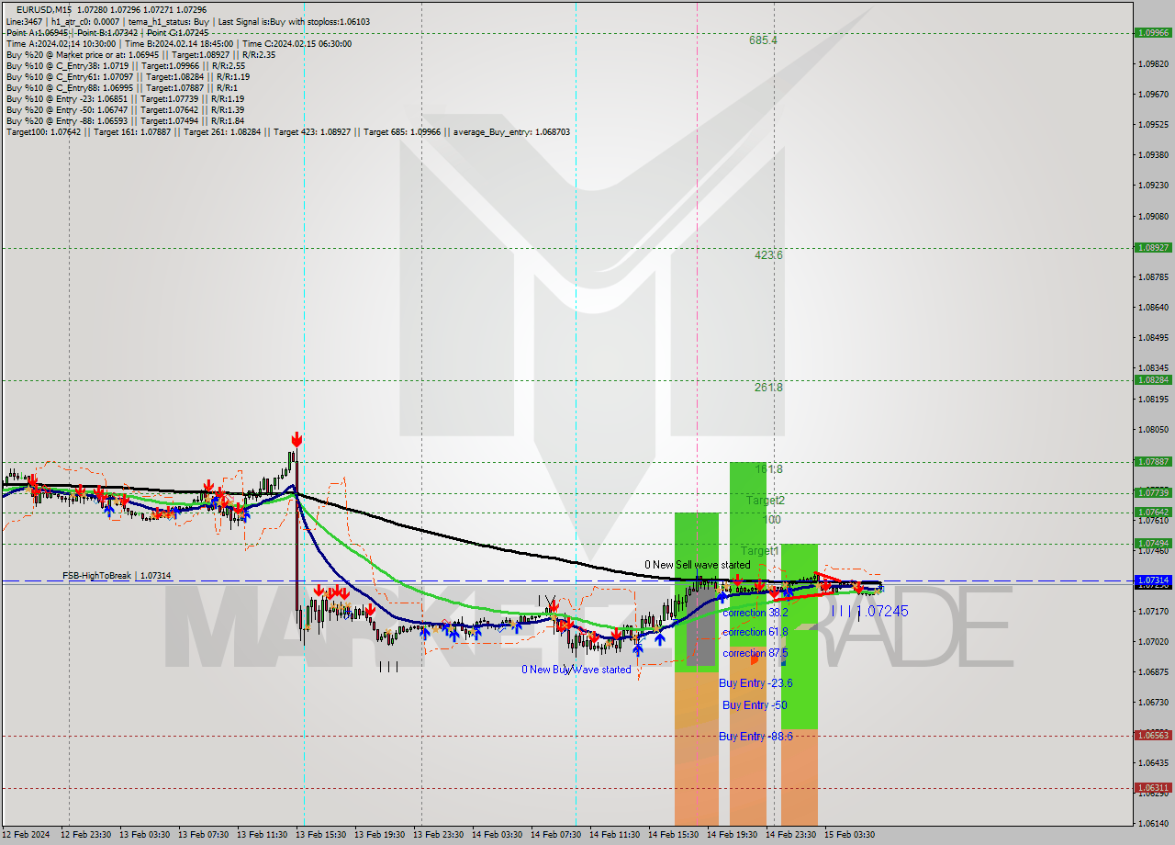Select the 261.8 Fibonacci level label
The image size is (1175, 845).
[x=768, y=388]
